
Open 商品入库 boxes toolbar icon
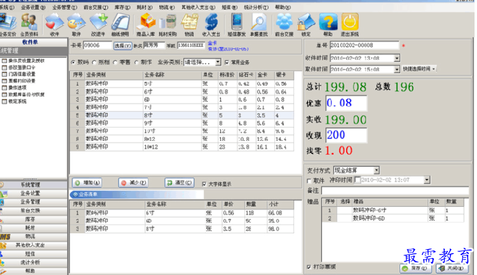[146, 25]
